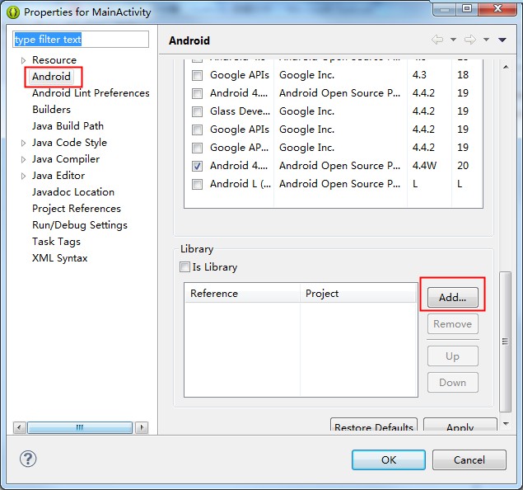523x490 pixels.
Task: Click the right pane vertical scrollbar thumb
Action: (506, 342)
